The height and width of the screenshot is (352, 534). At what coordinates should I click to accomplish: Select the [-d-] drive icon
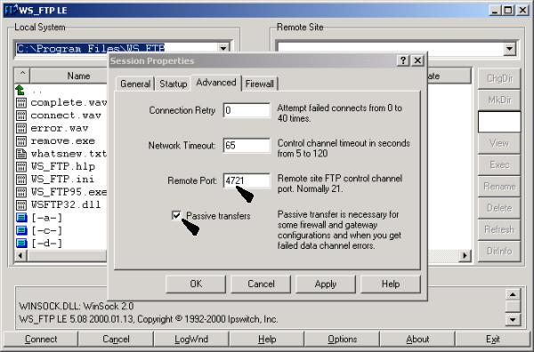[21, 244]
